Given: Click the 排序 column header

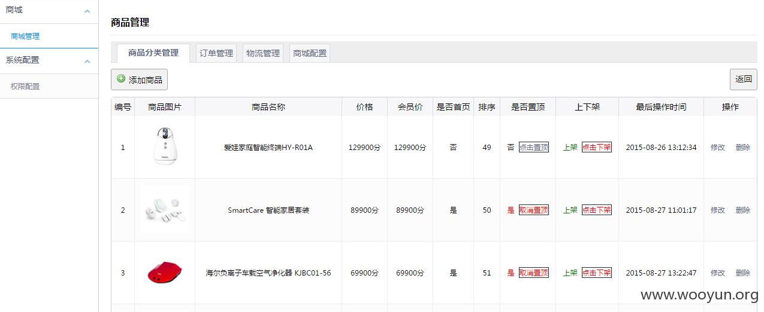Looking at the screenshot, I should coord(487,107).
